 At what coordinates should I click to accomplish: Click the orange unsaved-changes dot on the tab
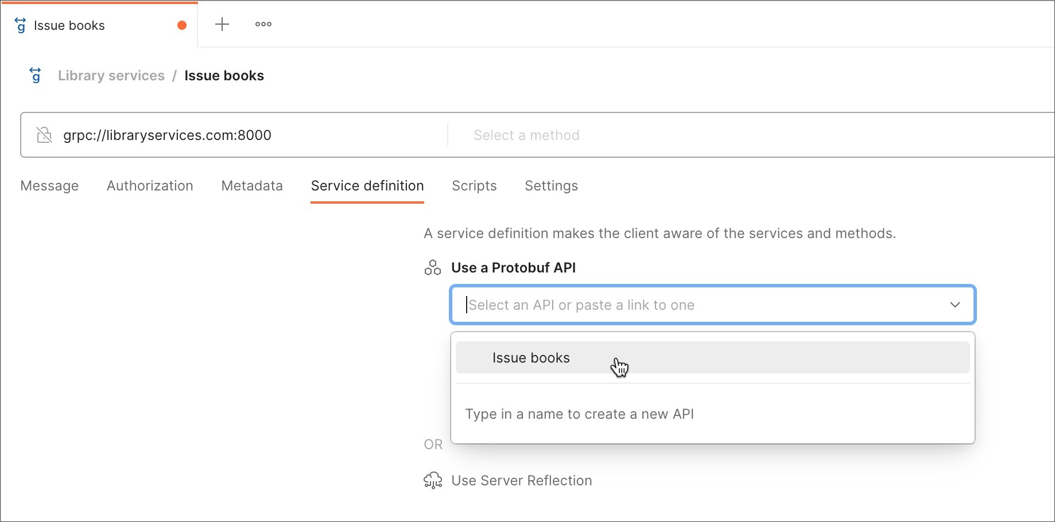pyautogui.click(x=182, y=25)
